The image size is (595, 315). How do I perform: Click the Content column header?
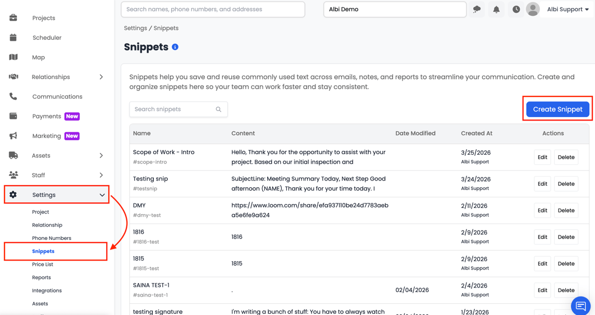(x=243, y=133)
